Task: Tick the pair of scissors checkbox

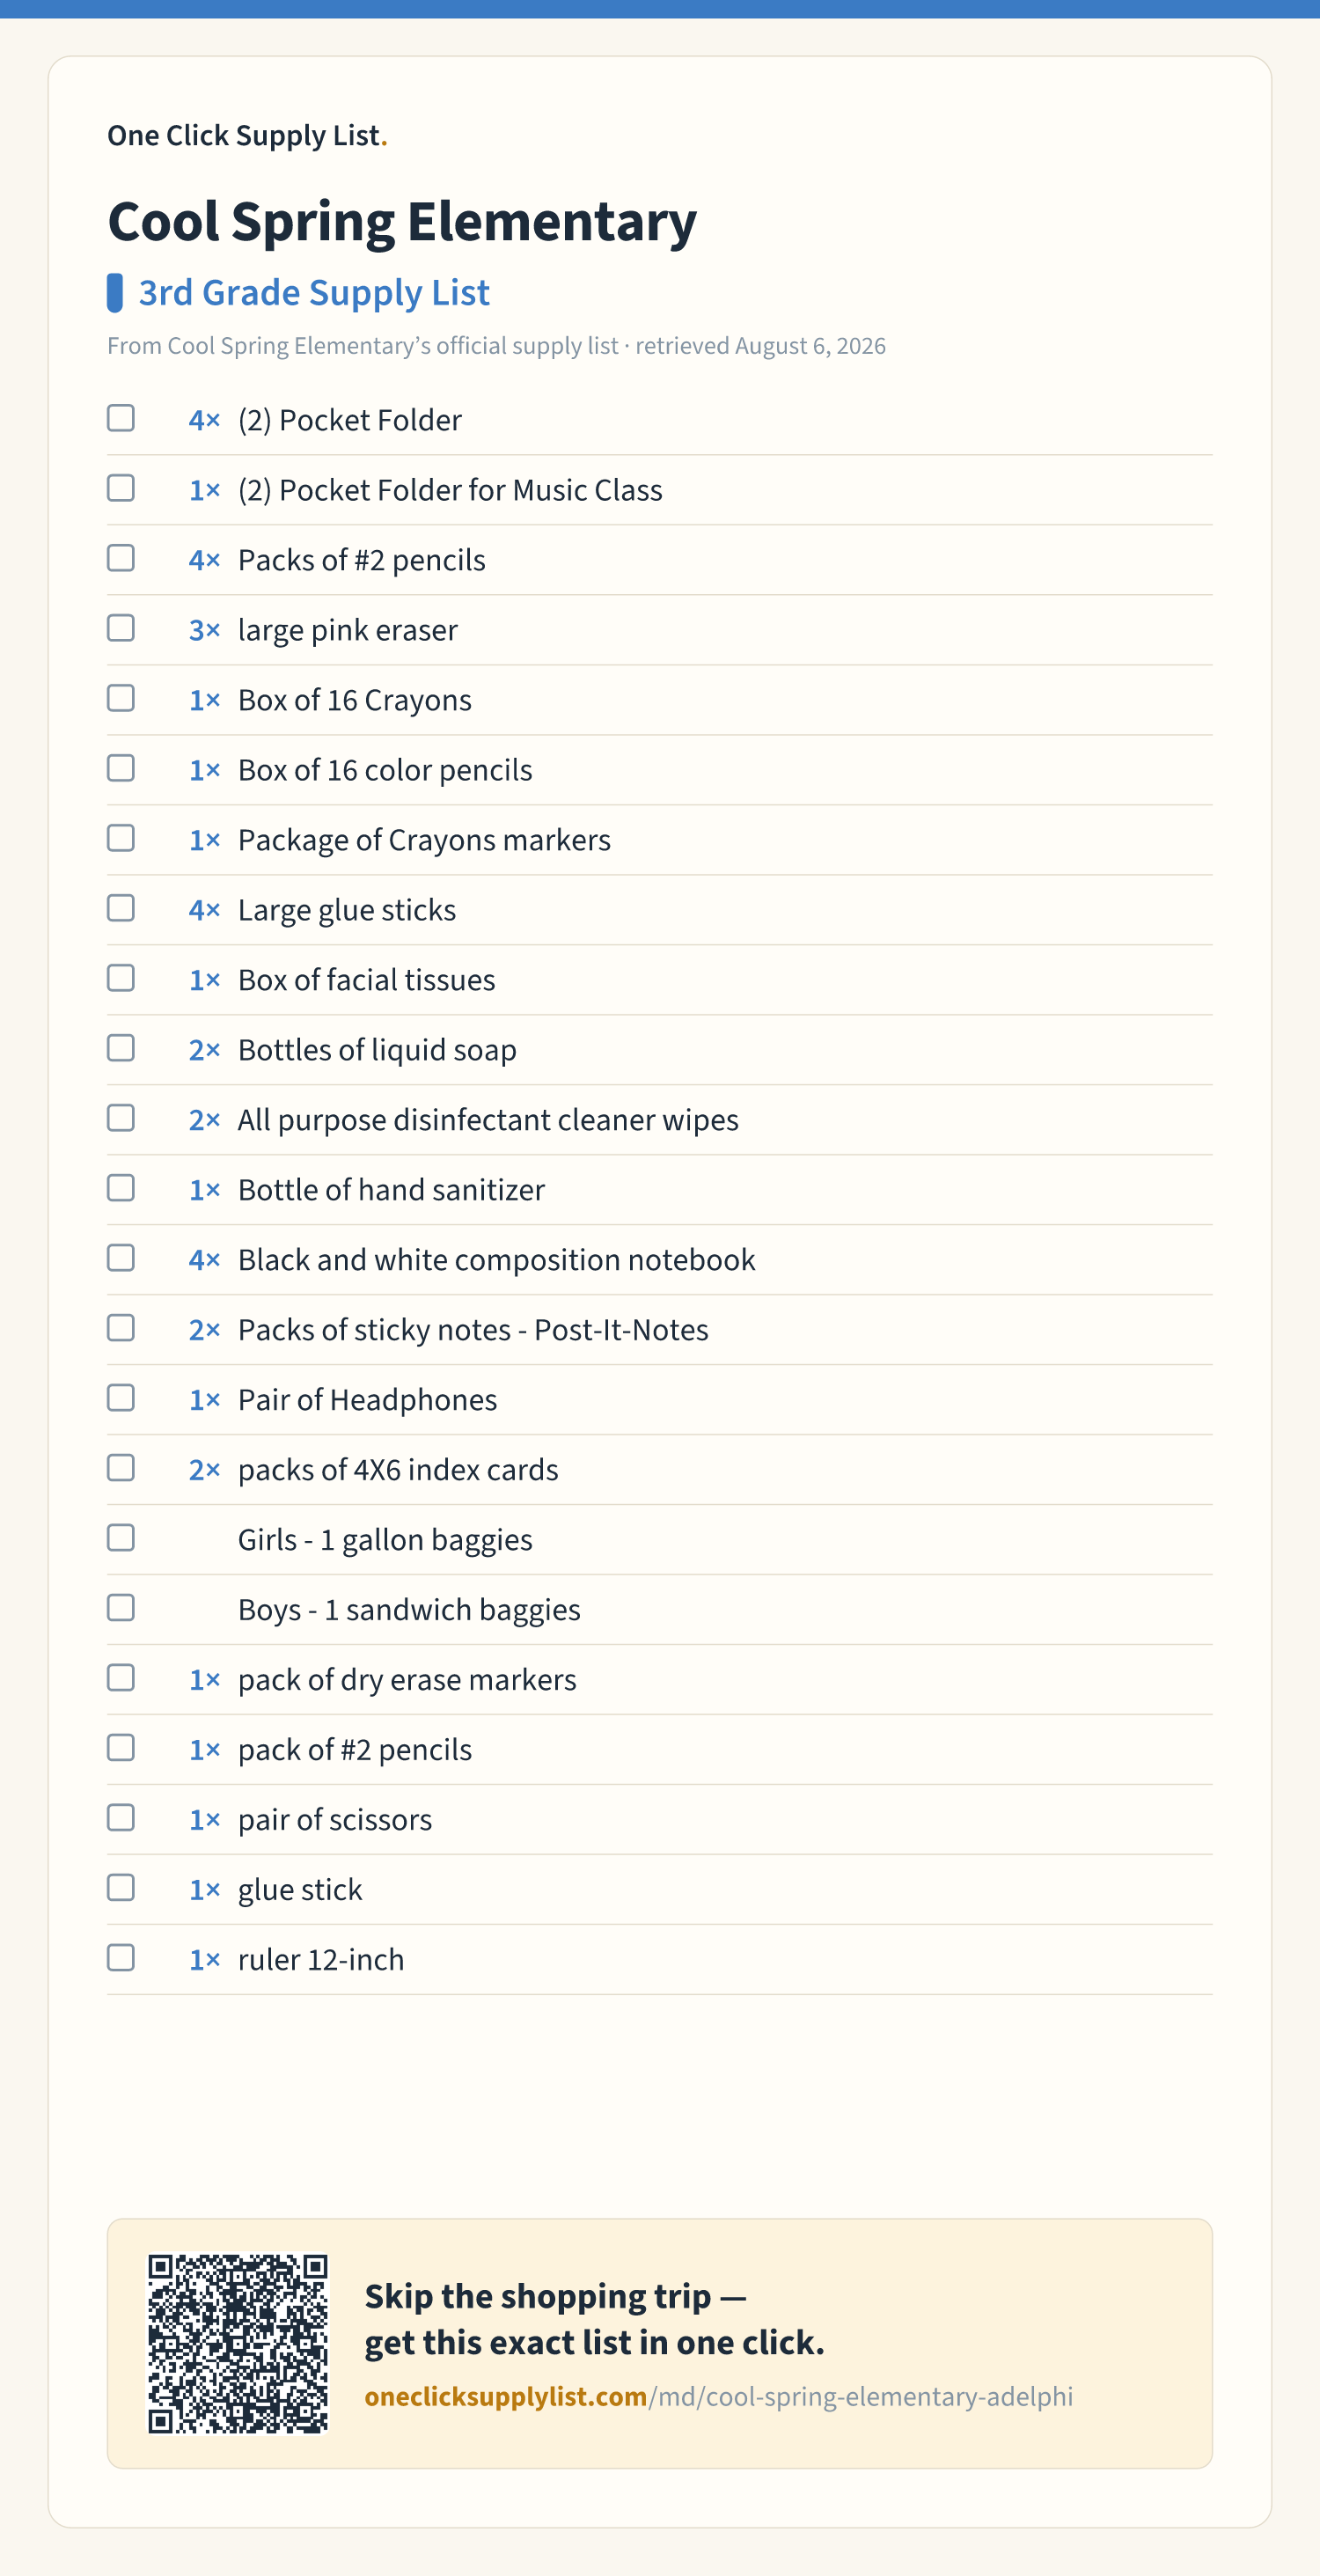Action: pos(121,1818)
